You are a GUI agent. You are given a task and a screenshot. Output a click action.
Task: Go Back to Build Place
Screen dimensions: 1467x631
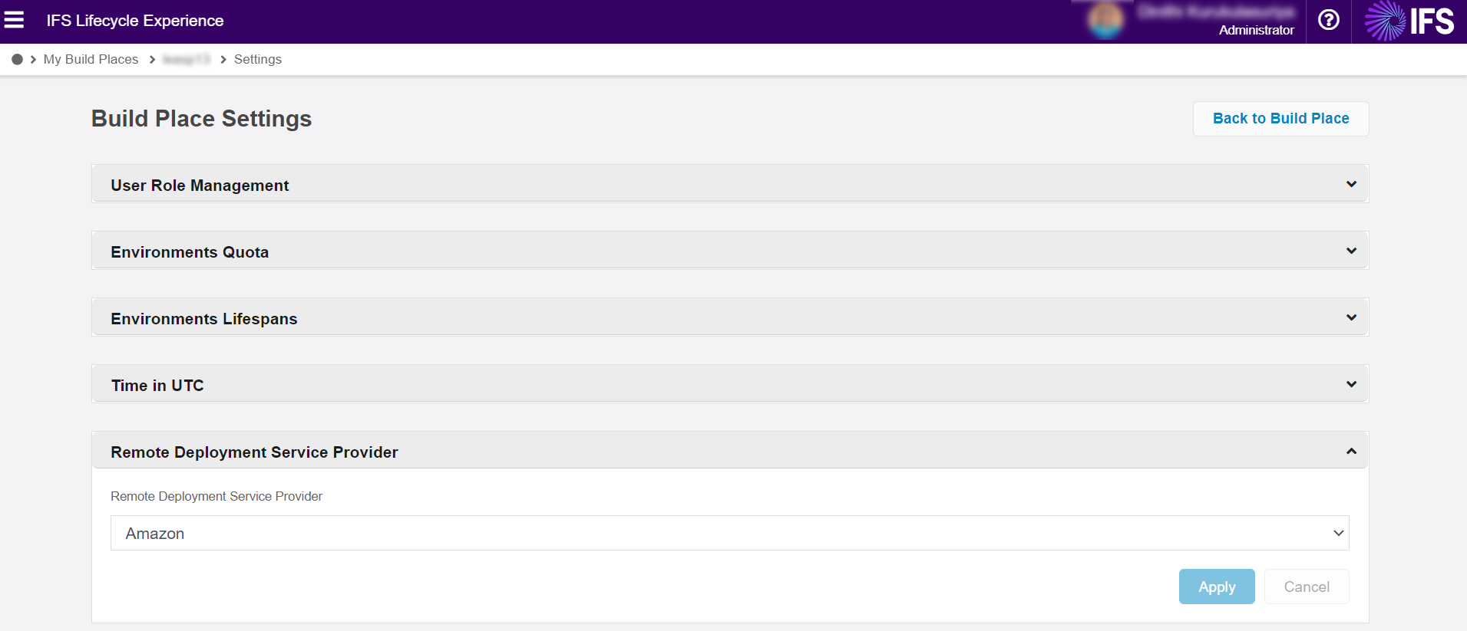[x=1280, y=119]
